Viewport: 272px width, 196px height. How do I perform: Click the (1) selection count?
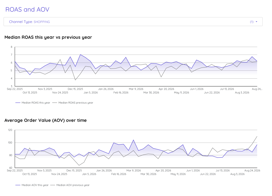(252, 22)
